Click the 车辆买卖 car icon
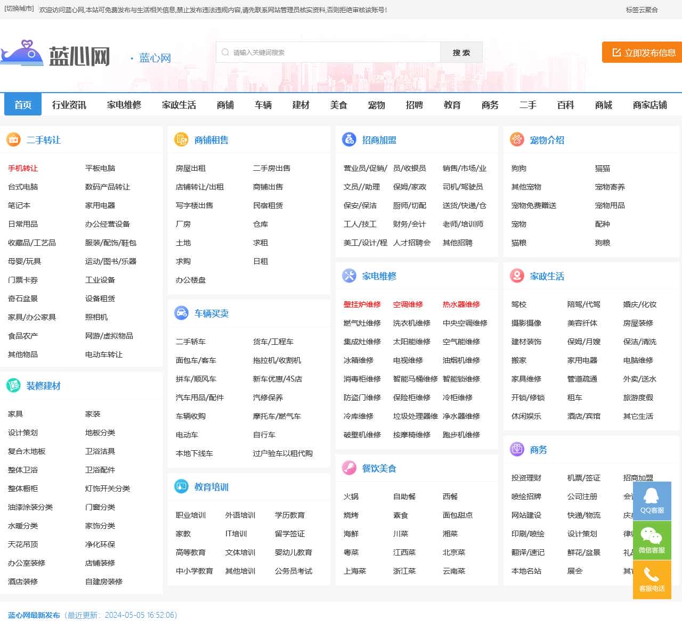 (x=181, y=313)
